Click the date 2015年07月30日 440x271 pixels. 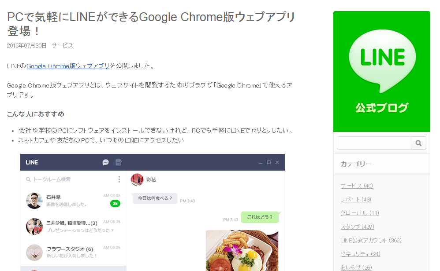(26, 46)
